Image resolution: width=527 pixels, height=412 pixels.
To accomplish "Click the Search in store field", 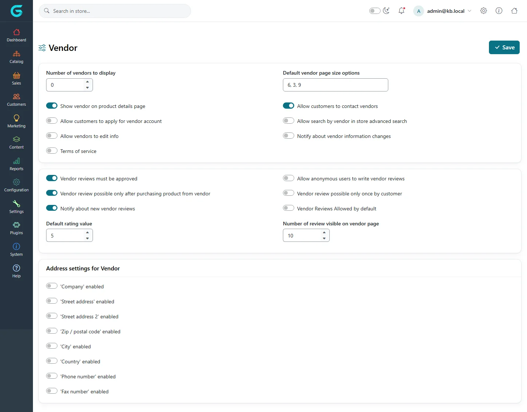I will point(115,11).
